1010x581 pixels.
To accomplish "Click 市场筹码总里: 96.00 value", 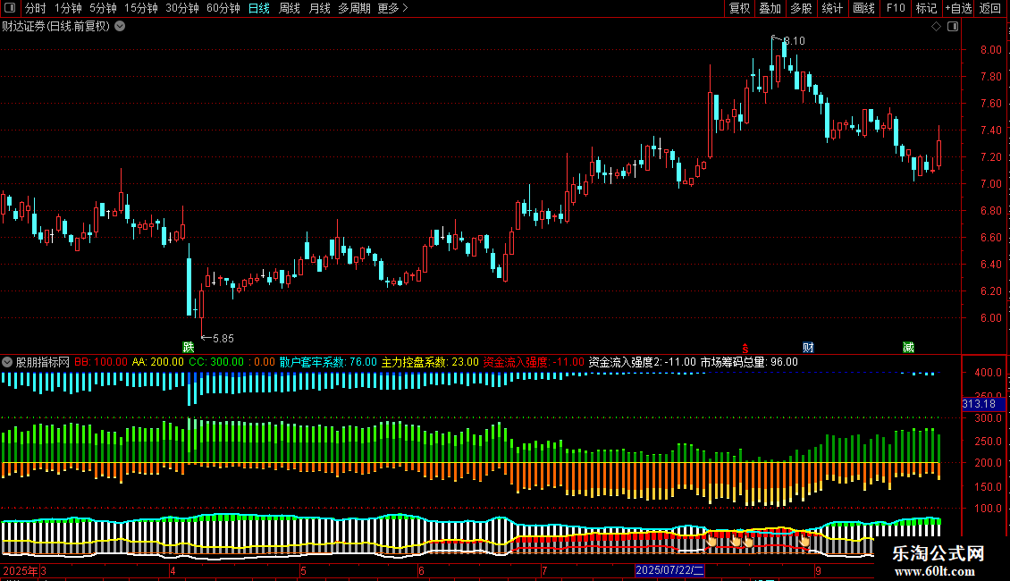I will tap(749, 362).
